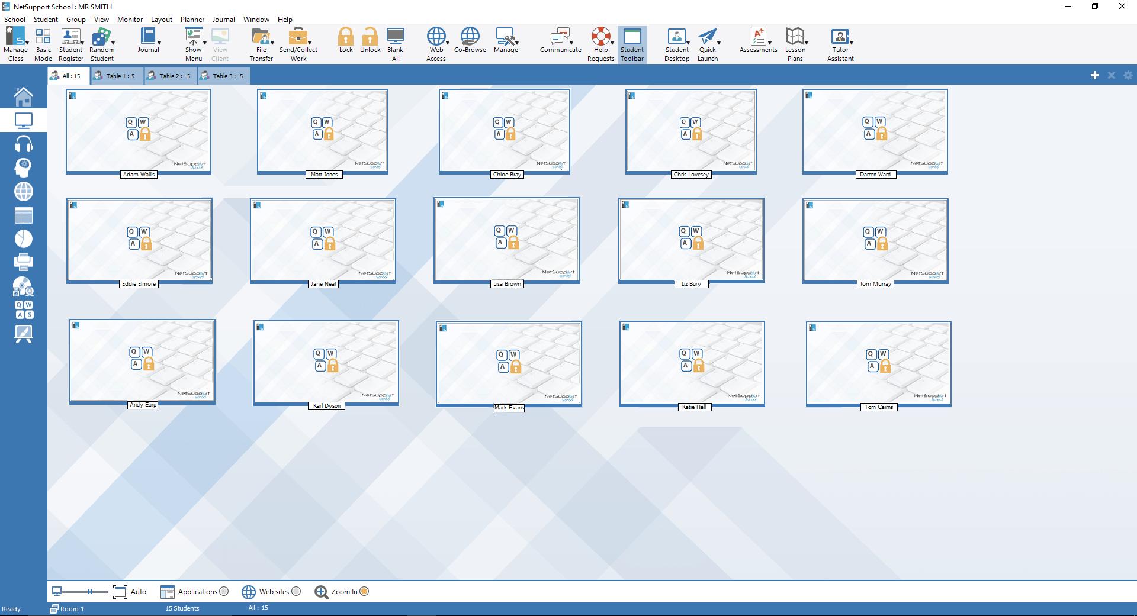1137x616 pixels.
Task: Open the Co-Browse tool
Action: [x=470, y=40]
